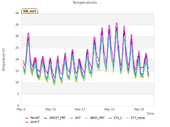This screenshot has height=127, width=170.
Task: Click the 15 y-axis tick label
Action: (17, 71)
